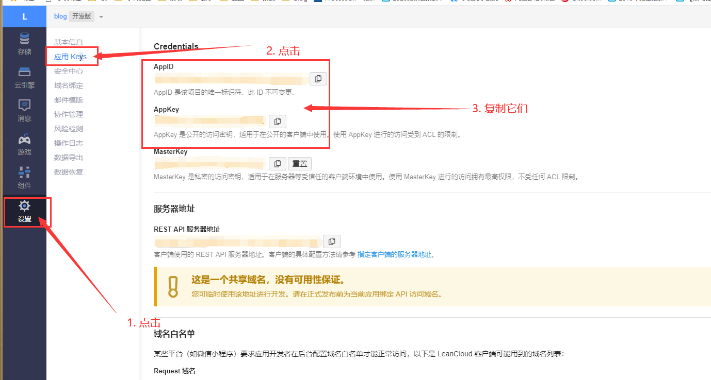Click the blog app name link
This screenshot has height=380, width=711.
point(60,16)
